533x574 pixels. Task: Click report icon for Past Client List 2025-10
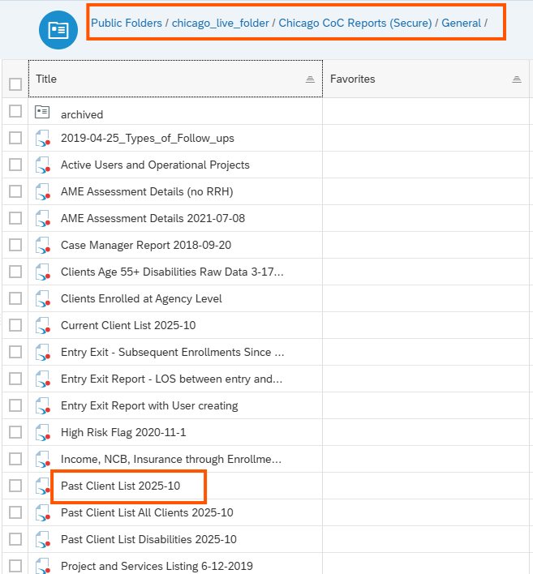pyautogui.click(x=43, y=486)
